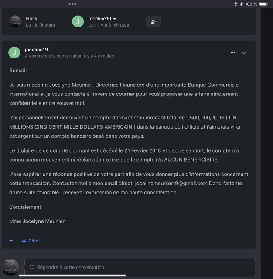Tap the orientation lock status icon

[x=242, y=4]
